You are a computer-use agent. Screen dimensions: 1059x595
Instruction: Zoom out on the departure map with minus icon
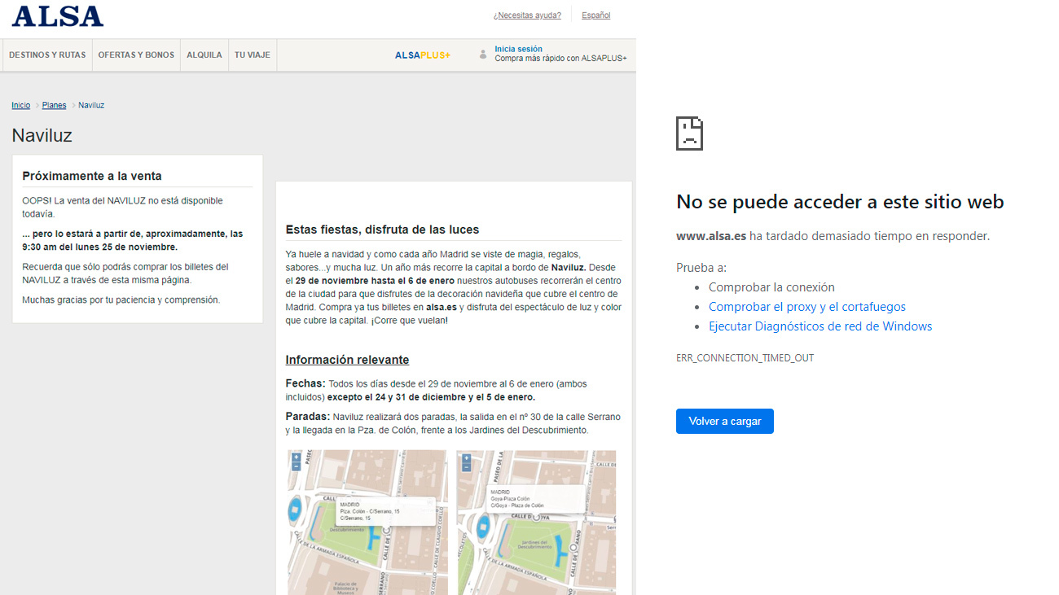point(296,467)
